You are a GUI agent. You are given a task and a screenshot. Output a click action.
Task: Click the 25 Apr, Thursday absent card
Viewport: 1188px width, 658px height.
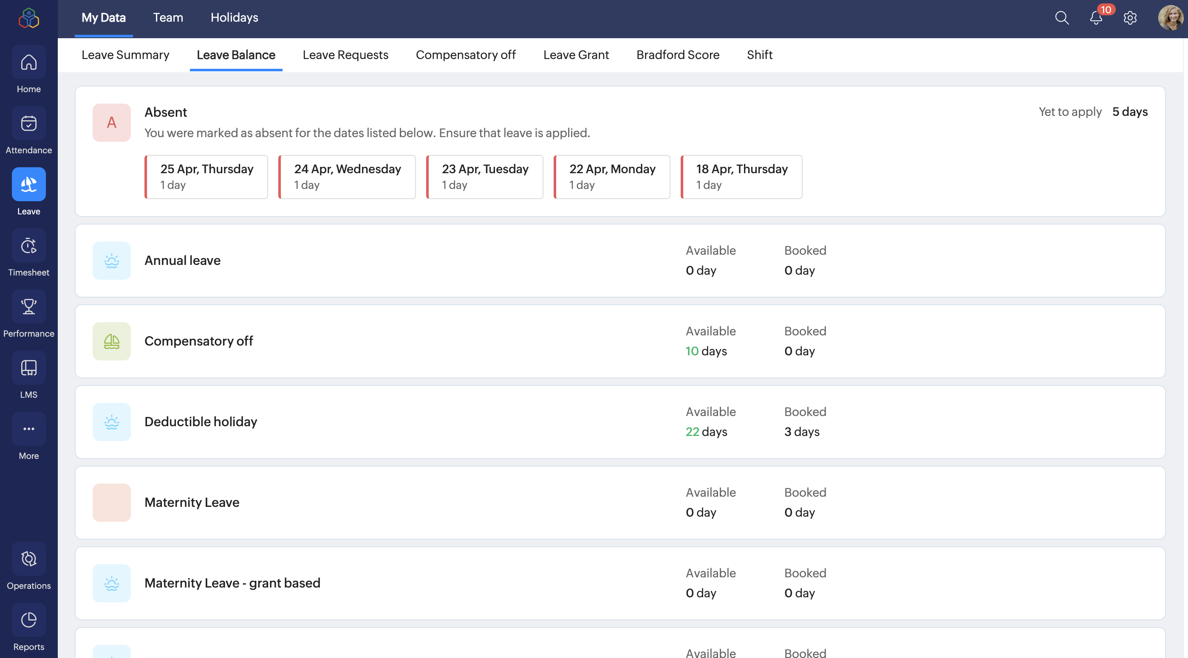pyautogui.click(x=206, y=177)
